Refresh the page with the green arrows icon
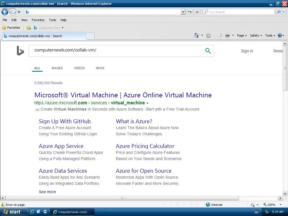 click(x=190, y=12)
